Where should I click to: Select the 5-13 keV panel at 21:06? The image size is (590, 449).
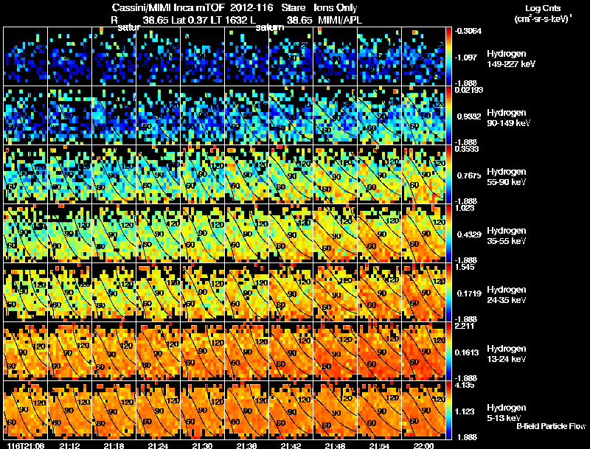[26, 410]
